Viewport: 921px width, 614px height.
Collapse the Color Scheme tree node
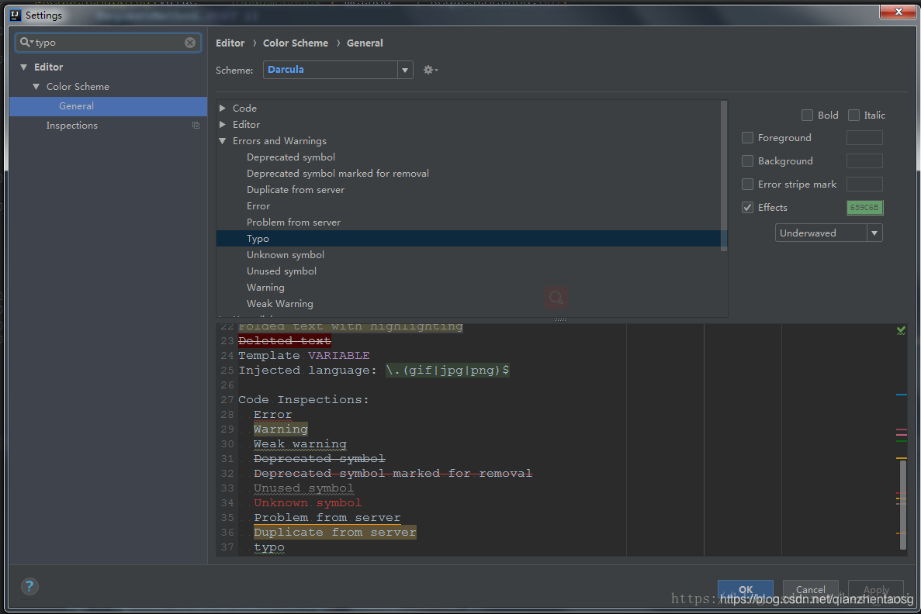(x=36, y=86)
